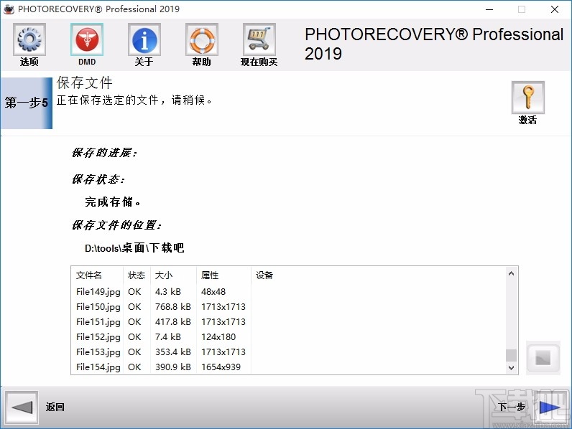
Task: Click the 768.8 kB size cell
Action: pos(173,307)
